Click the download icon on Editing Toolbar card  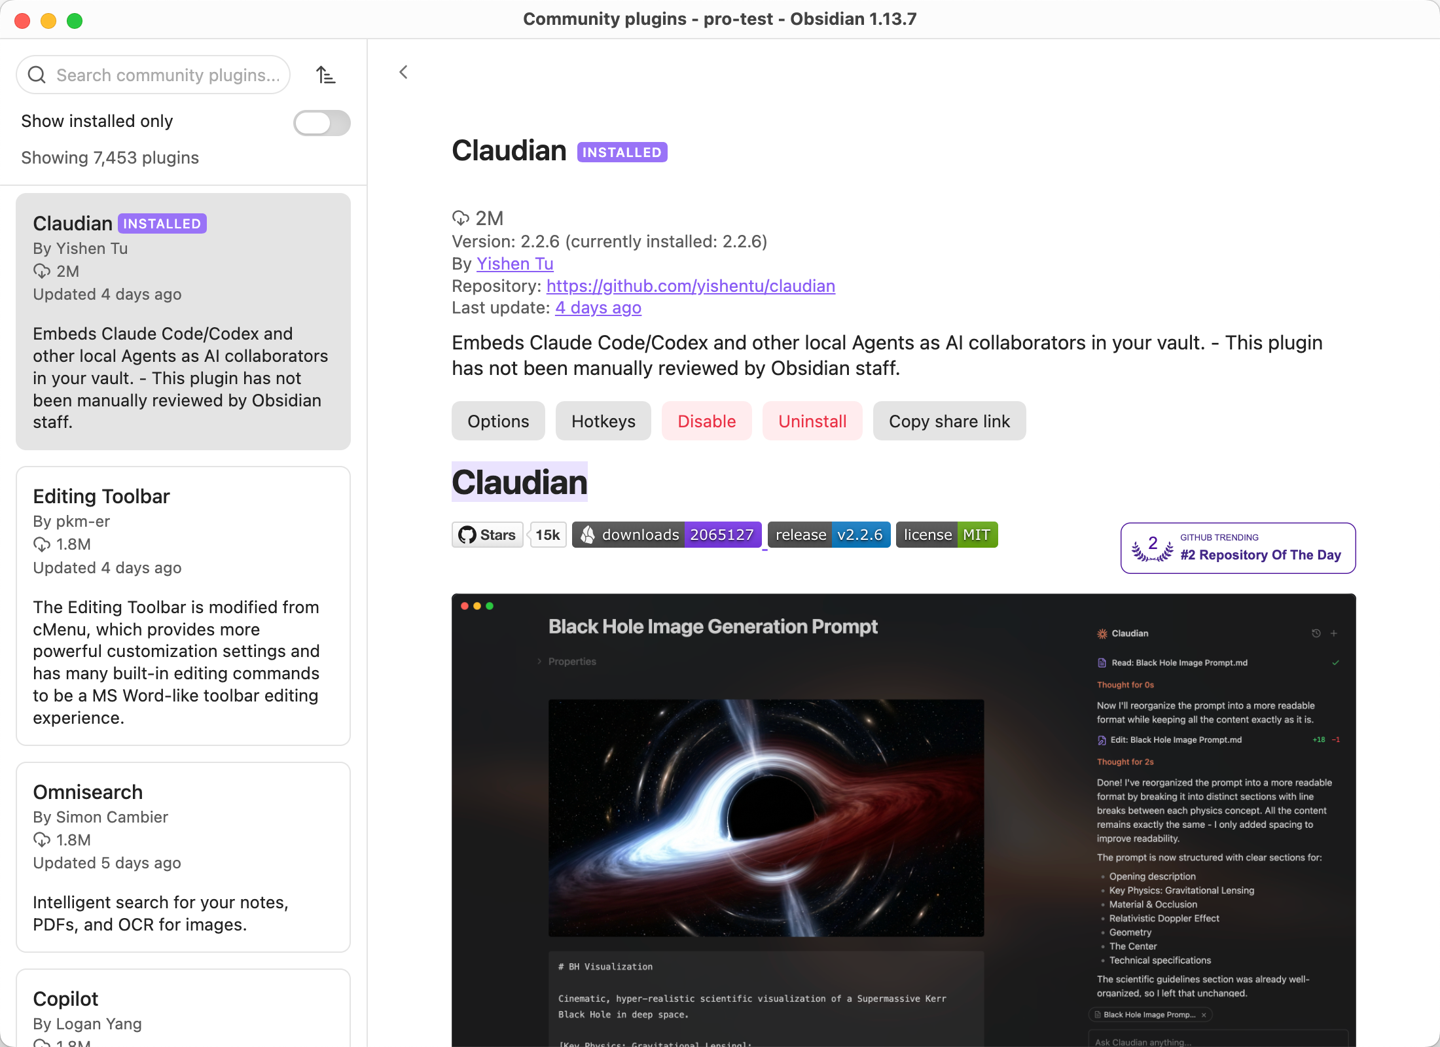tap(42, 544)
